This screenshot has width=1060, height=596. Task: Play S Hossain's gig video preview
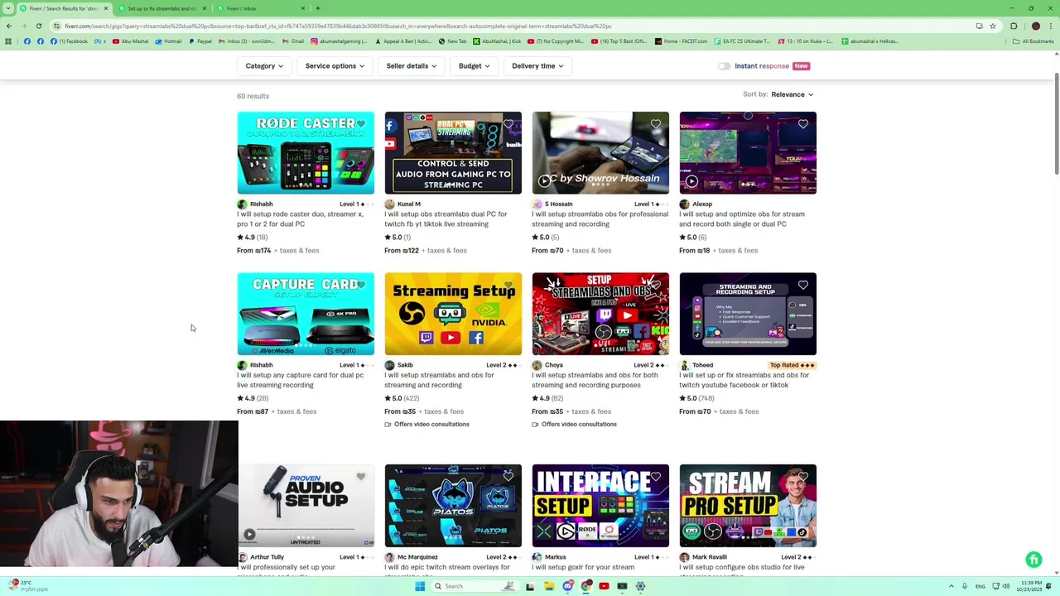pos(544,181)
